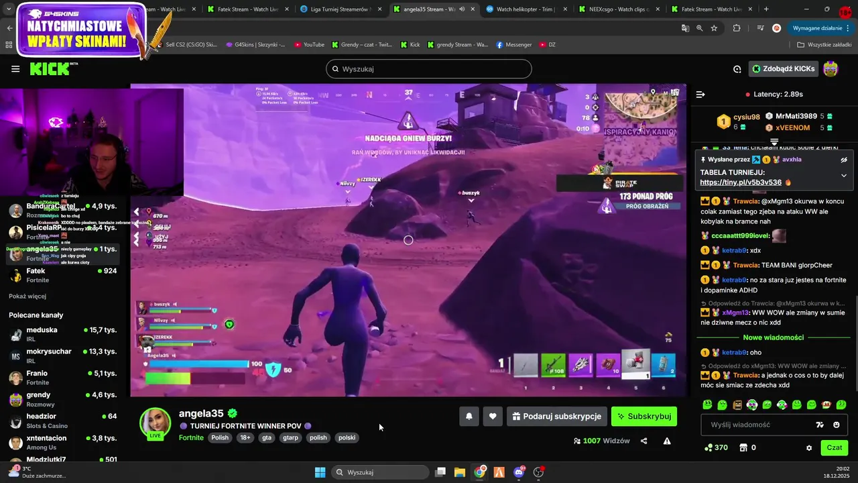
Task: Open the emoji picker in chat
Action: click(x=837, y=425)
